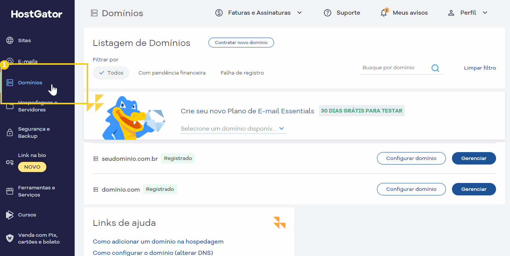Click the Domínios server icon in sidebar

[x=10, y=82]
